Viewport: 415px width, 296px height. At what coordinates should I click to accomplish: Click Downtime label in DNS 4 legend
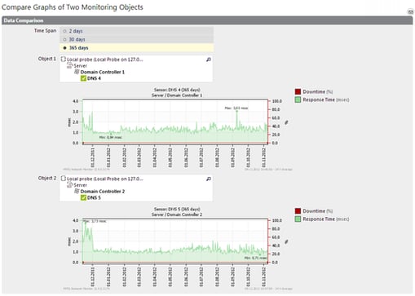(318, 92)
